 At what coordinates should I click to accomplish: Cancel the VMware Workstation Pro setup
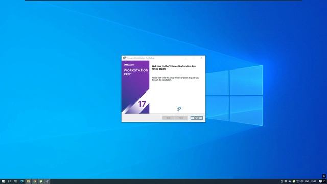click(196, 118)
